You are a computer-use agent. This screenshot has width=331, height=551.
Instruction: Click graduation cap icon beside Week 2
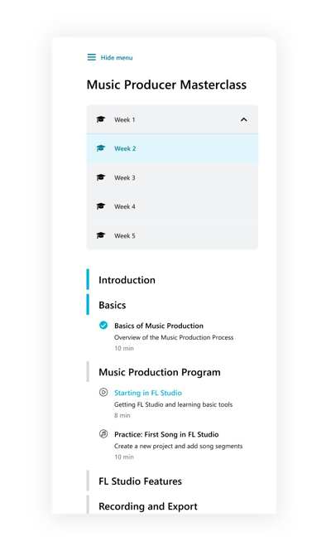click(101, 148)
